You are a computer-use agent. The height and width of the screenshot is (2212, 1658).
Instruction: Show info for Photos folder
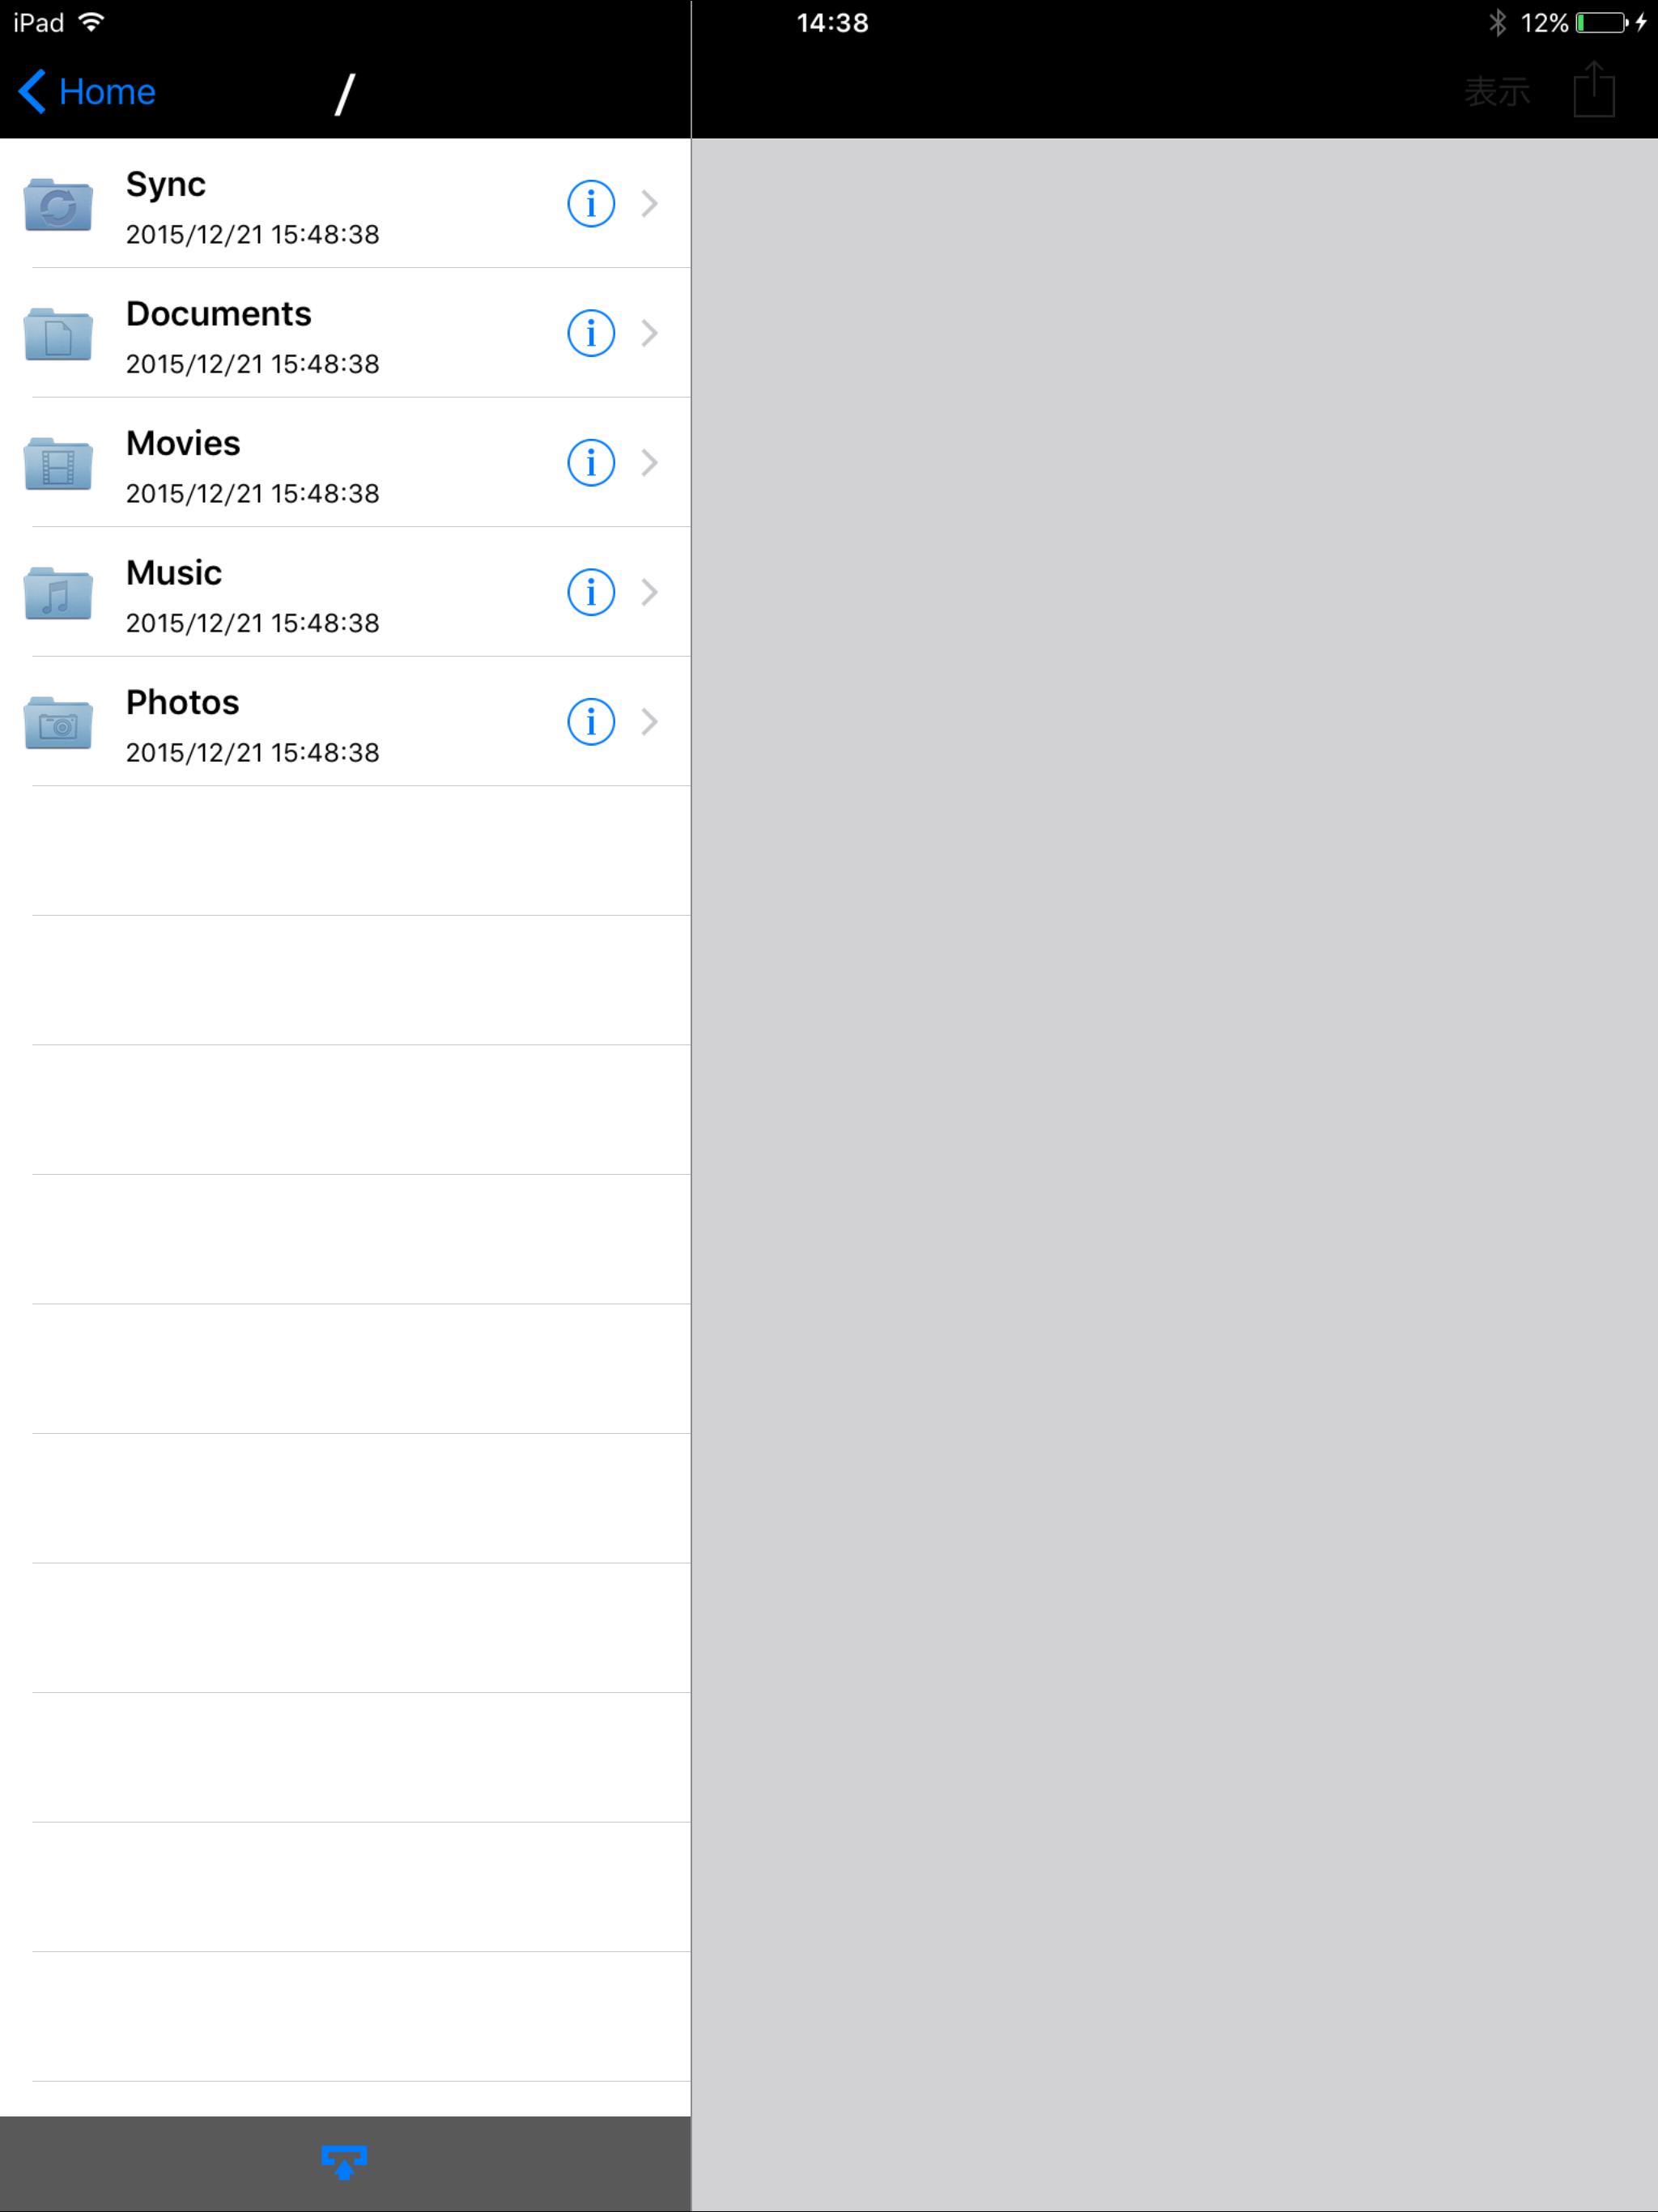click(591, 722)
